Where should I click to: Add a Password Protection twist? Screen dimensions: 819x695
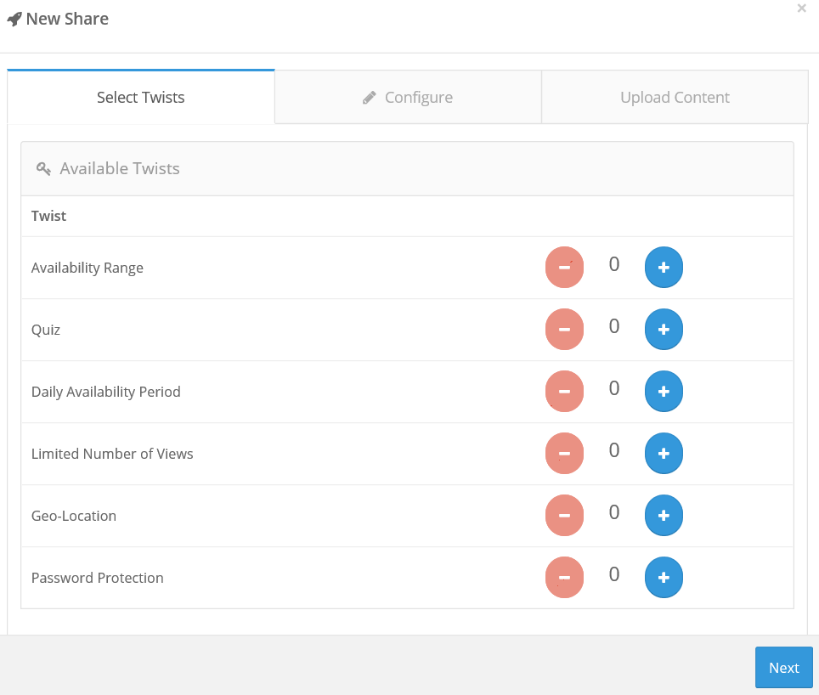click(664, 578)
